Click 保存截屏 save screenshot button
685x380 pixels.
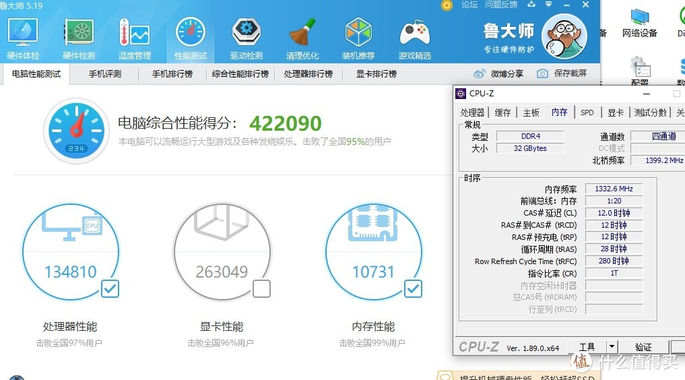[x=562, y=73]
